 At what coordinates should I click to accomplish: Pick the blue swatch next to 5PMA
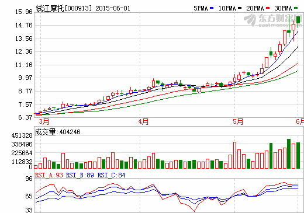[212, 8]
